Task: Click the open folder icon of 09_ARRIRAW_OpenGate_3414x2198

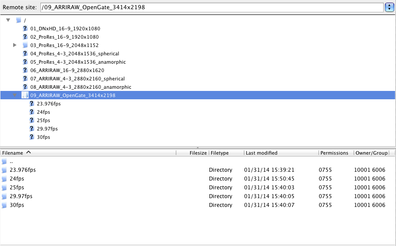Action: point(25,95)
